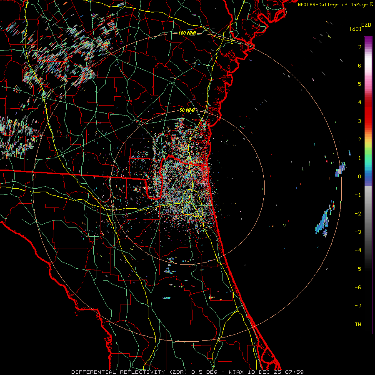Click the 0.5 DEG elevation text
Screen dimensions: 375x375
coord(204,372)
